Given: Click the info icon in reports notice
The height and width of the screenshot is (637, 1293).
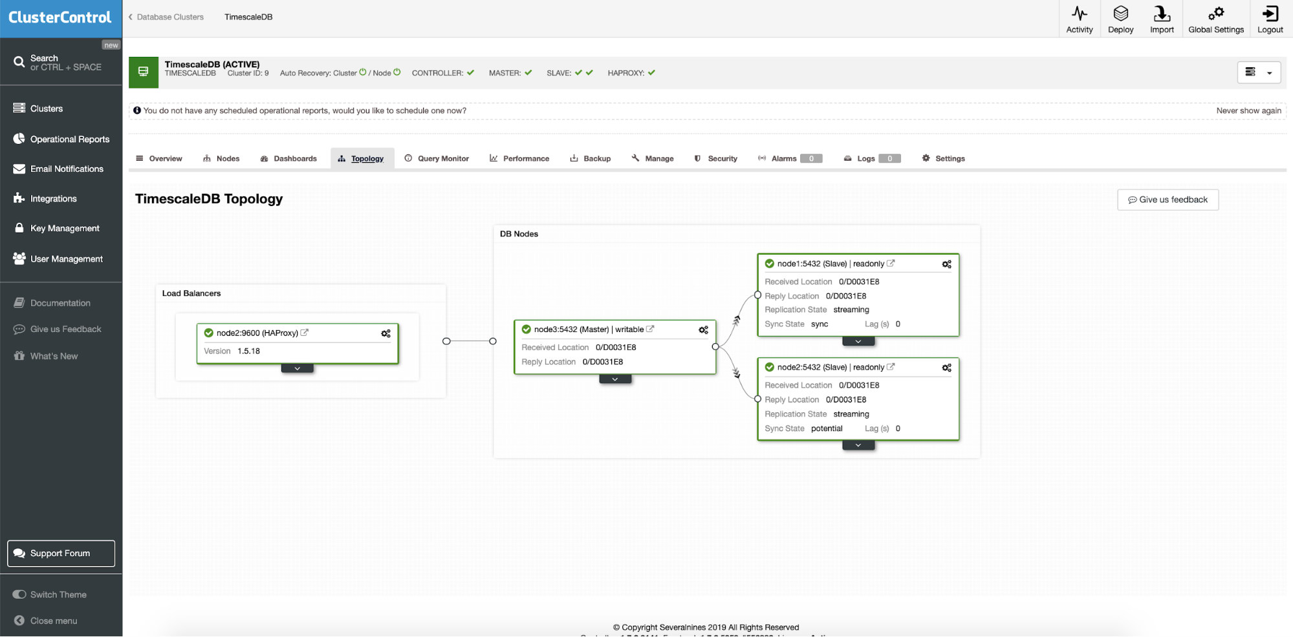Looking at the screenshot, I should (137, 110).
